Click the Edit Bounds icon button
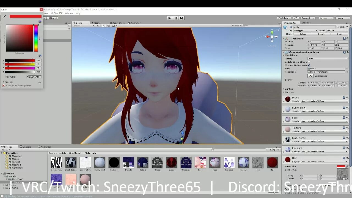Screen dimensions: 352x198 coord(310,76)
